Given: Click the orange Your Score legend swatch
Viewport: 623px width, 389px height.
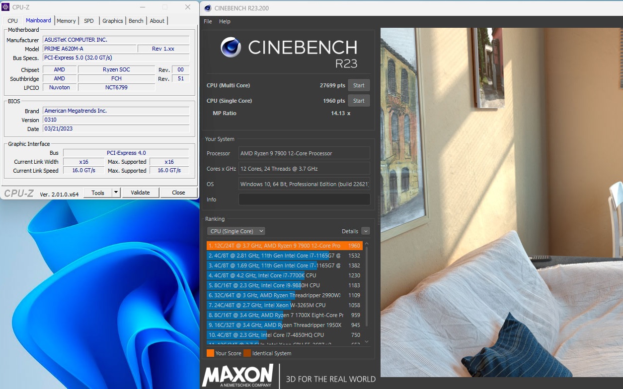Looking at the screenshot, I should [210, 353].
